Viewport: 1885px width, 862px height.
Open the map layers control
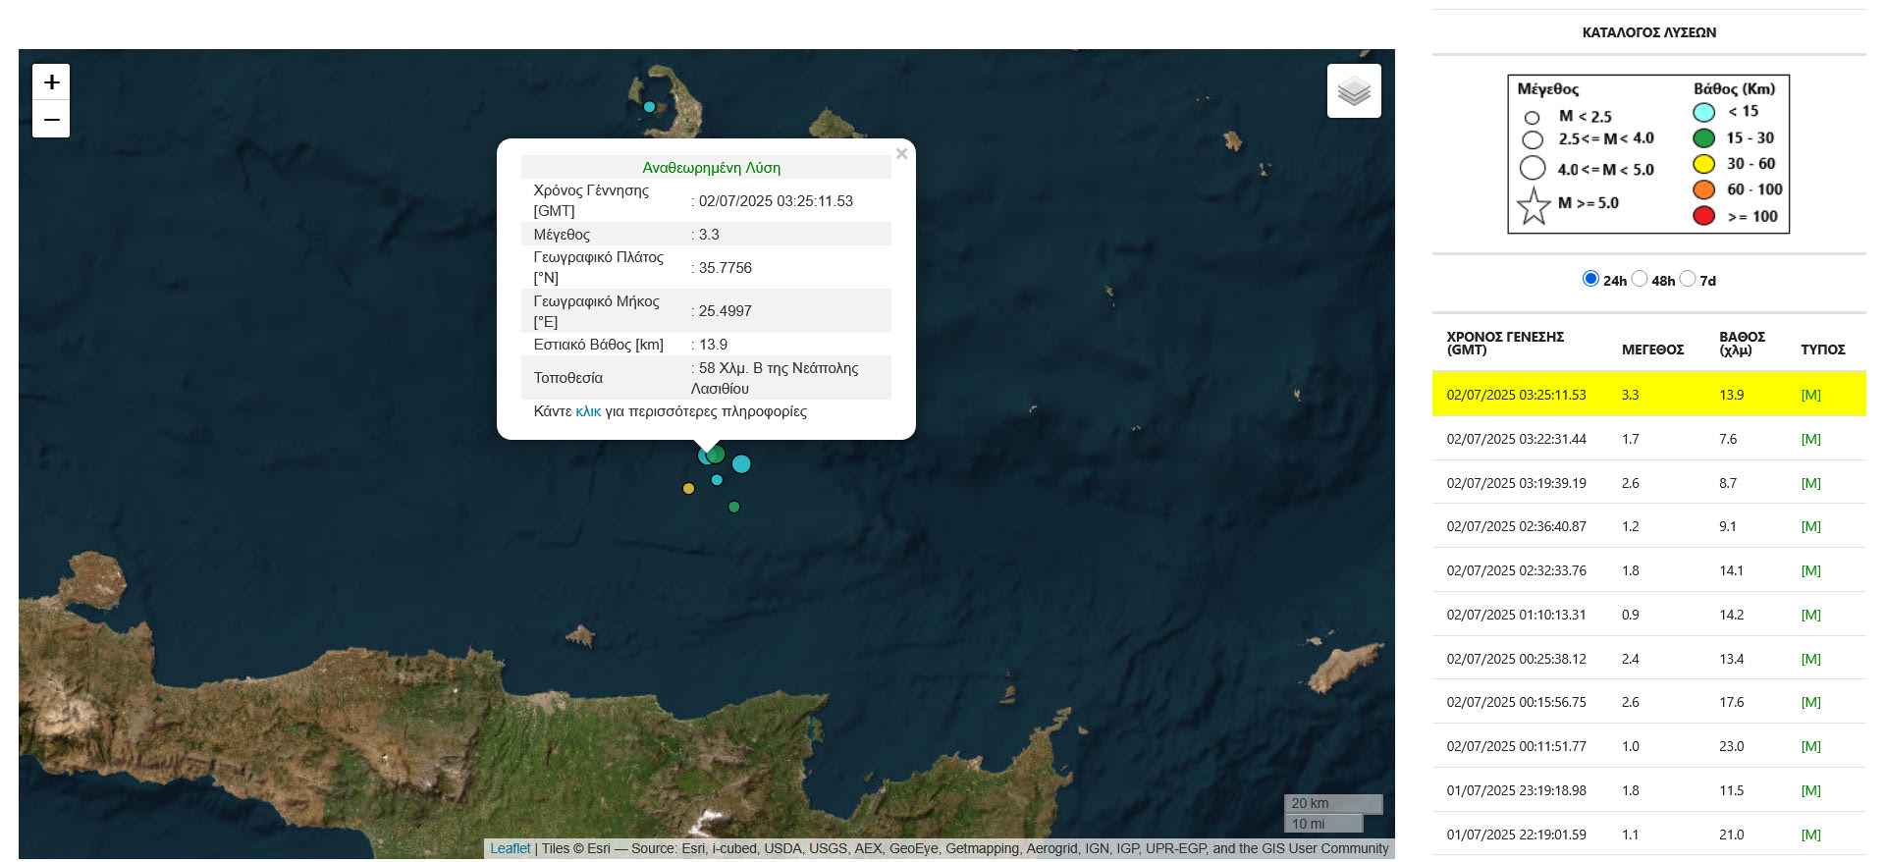1354,91
